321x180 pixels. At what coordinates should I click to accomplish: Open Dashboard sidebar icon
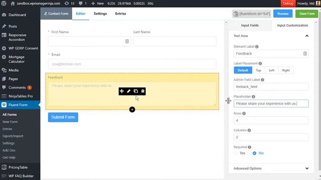click(4, 14)
